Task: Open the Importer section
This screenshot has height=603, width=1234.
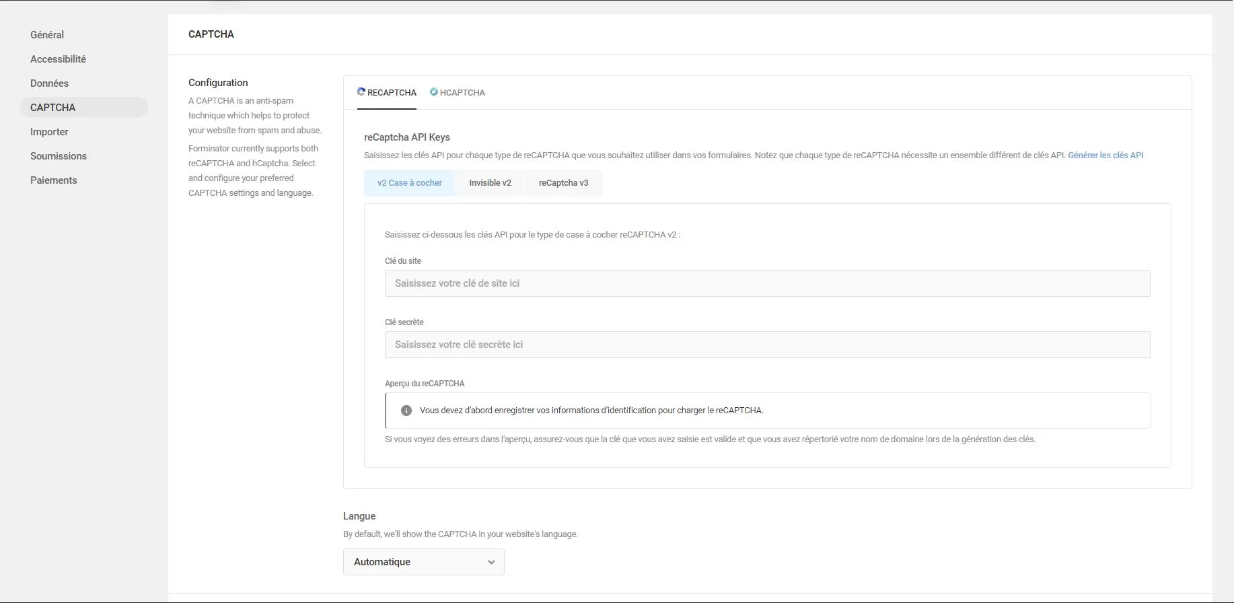Action: tap(49, 132)
